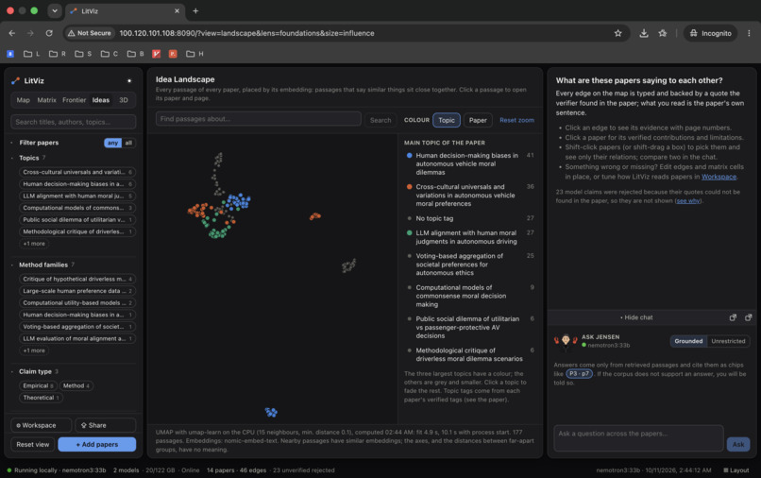Click the rightmost popout icon in chat bar
Viewport: 761px width, 478px height.
[x=749, y=317]
